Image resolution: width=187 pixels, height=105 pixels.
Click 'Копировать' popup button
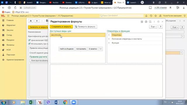[81, 49]
